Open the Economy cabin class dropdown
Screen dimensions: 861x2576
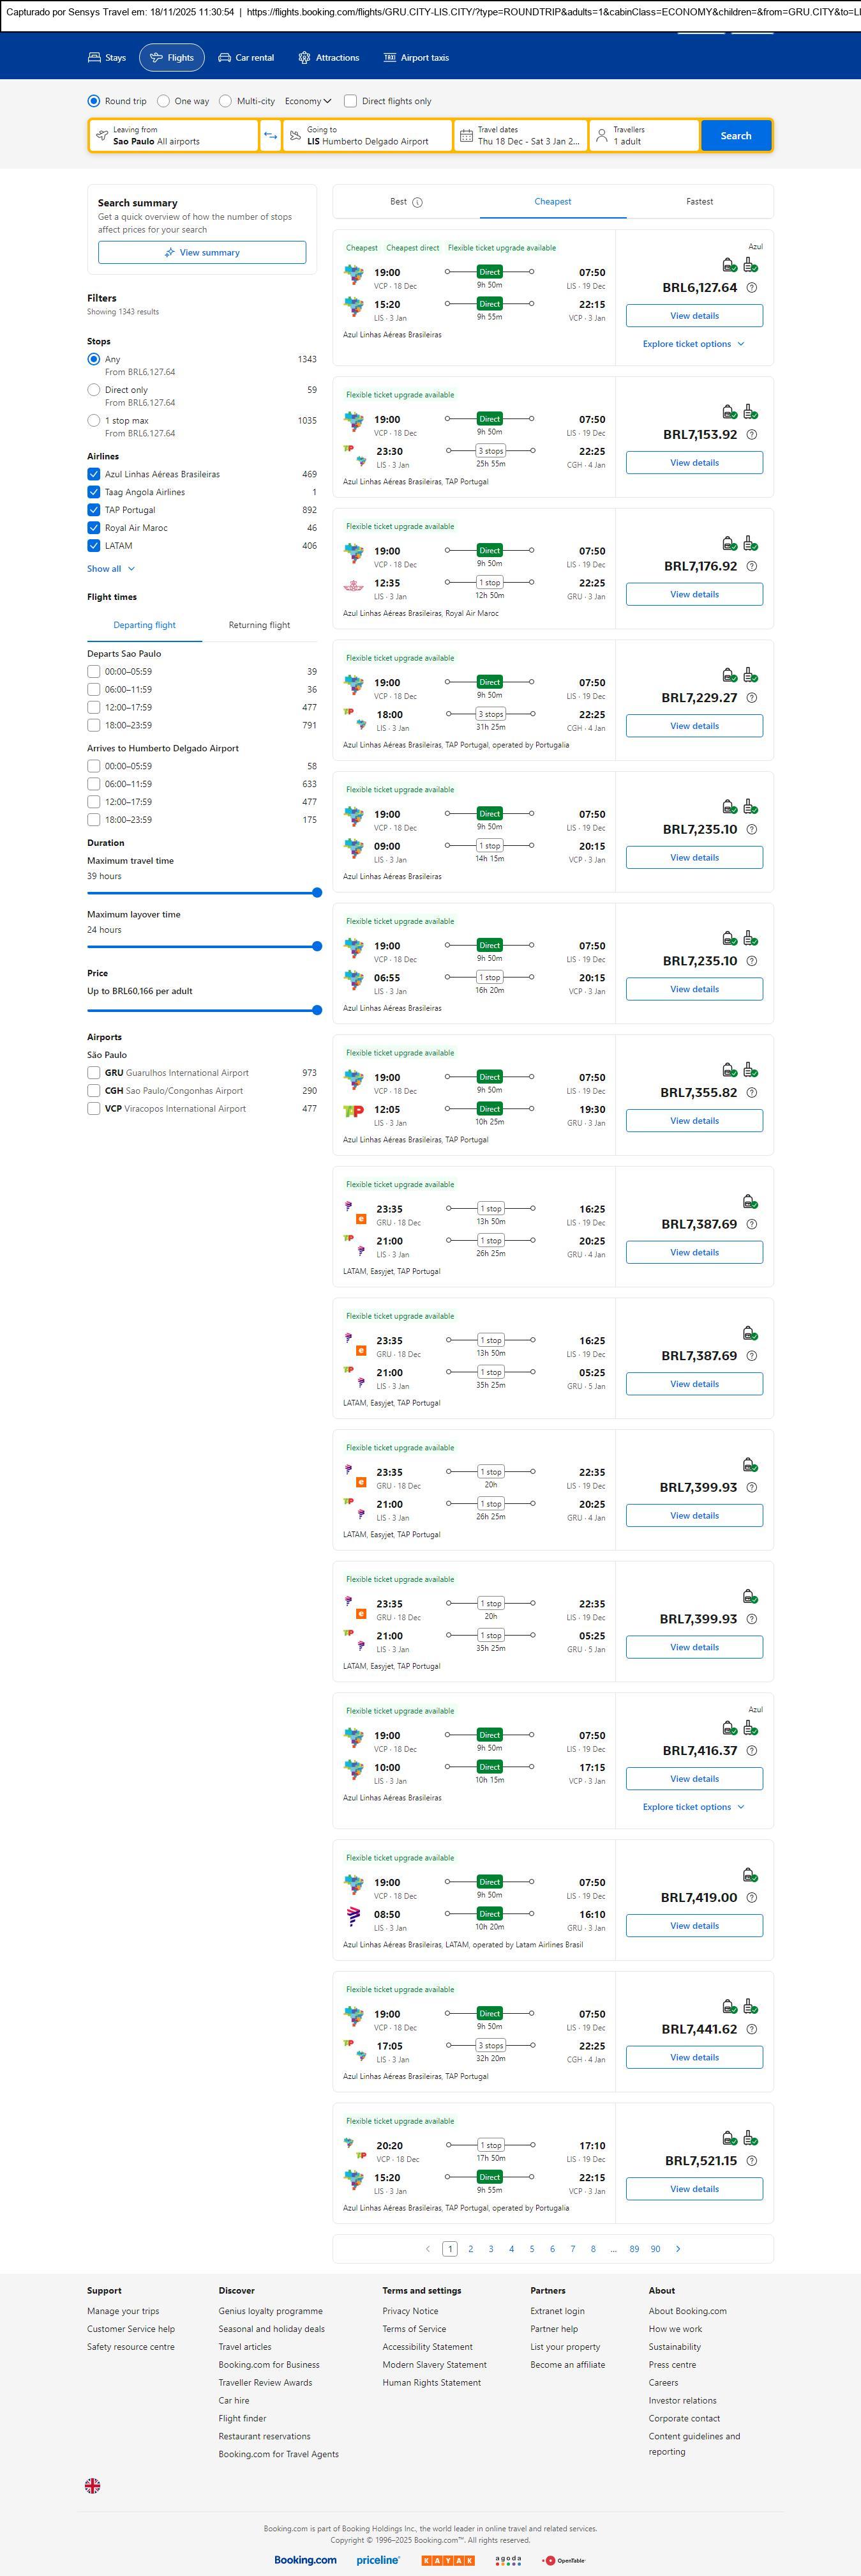308,101
